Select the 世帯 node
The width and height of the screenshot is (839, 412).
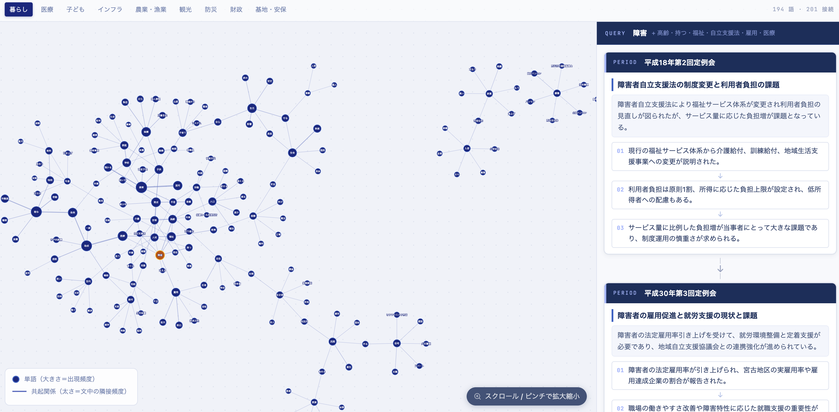154,220
